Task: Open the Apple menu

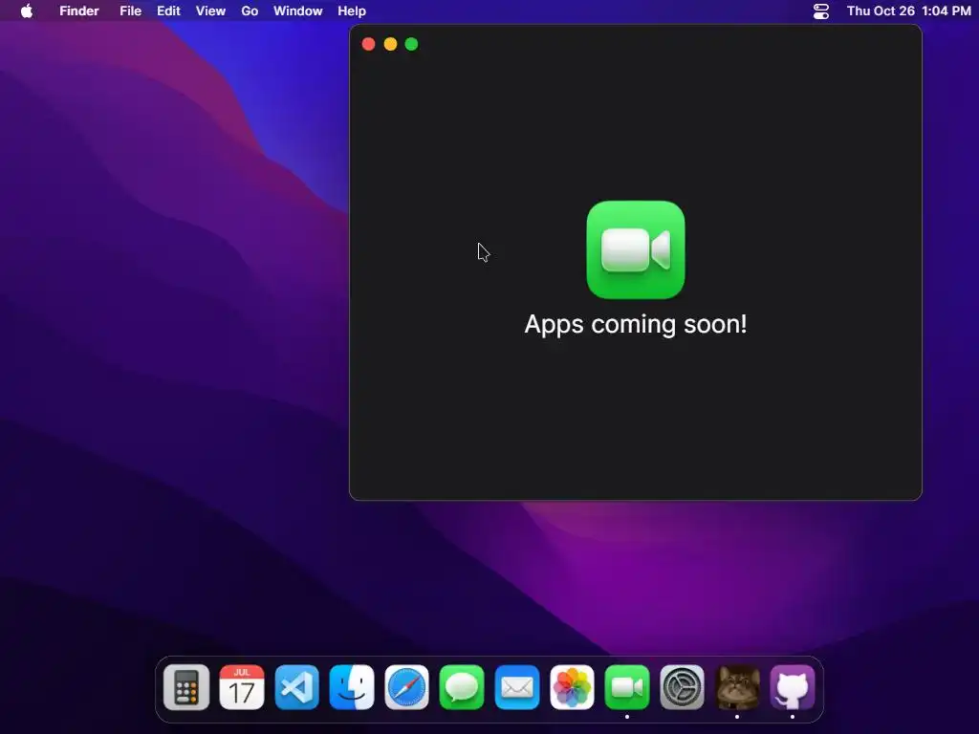Action: coord(27,11)
